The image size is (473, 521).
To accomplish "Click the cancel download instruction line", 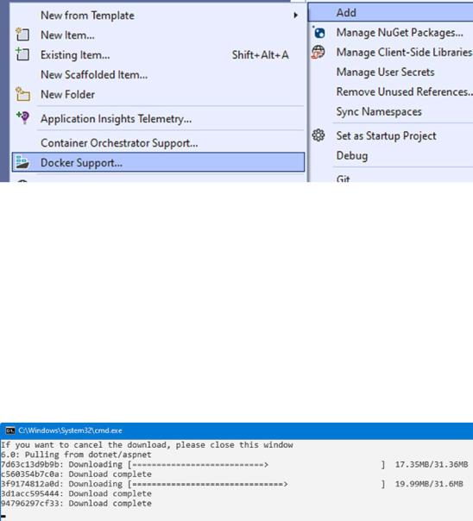I will [147, 445].
